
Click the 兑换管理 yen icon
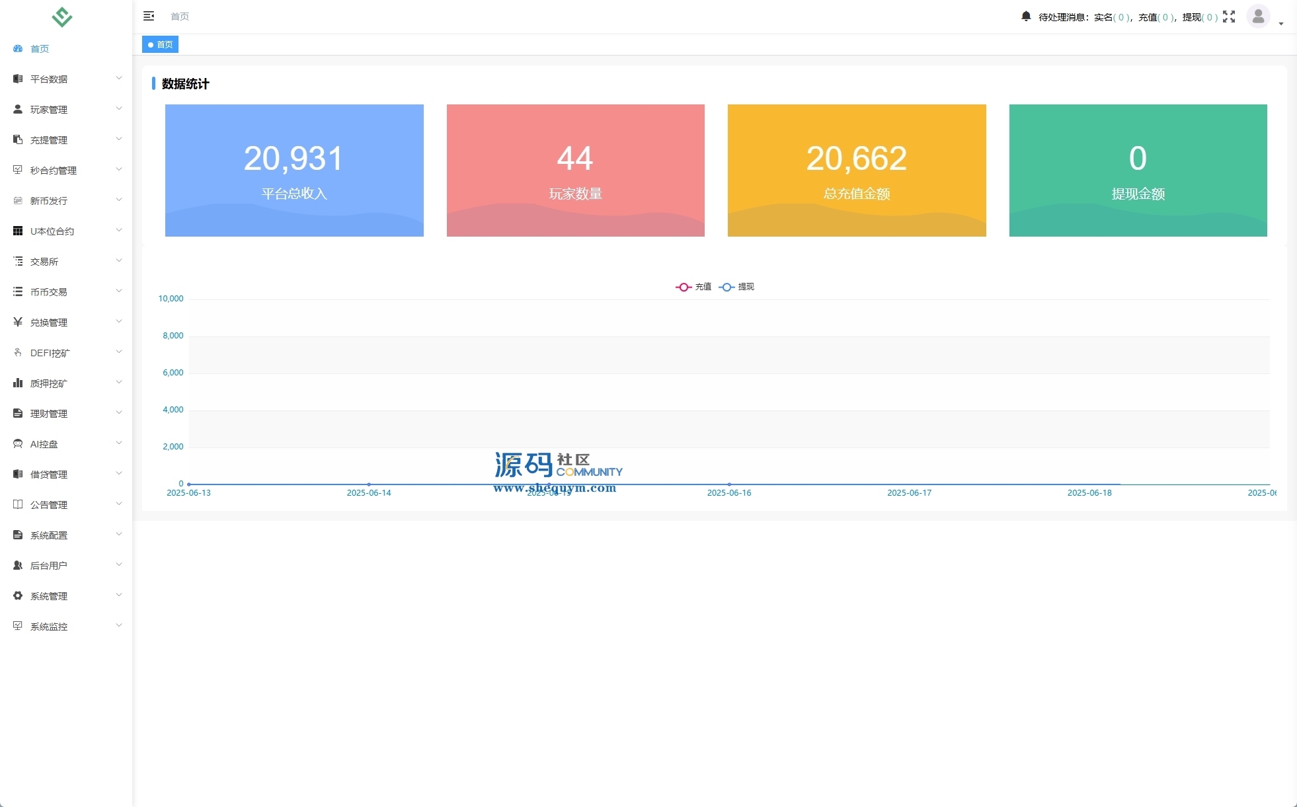point(18,323)
